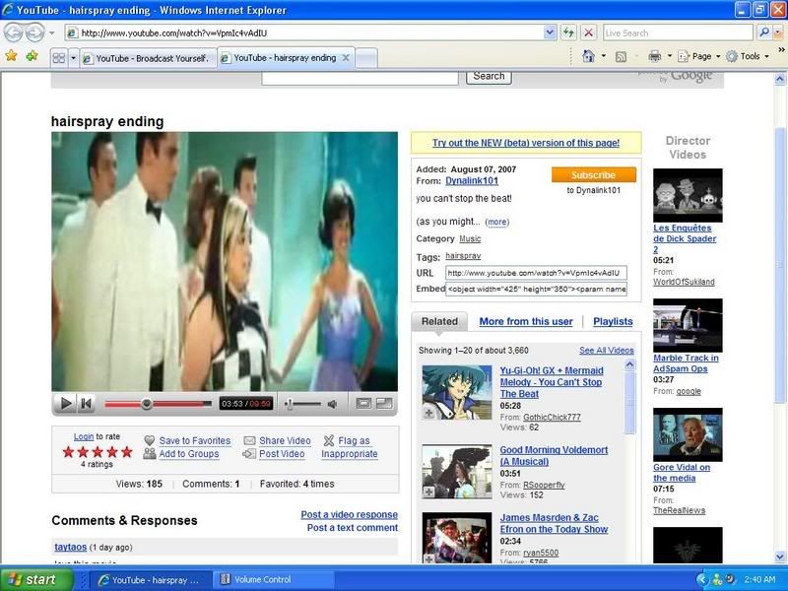788x591 pixels.
Task: Switch to YouTube - Broadcast Yourself tab
Action: [148, 58]
